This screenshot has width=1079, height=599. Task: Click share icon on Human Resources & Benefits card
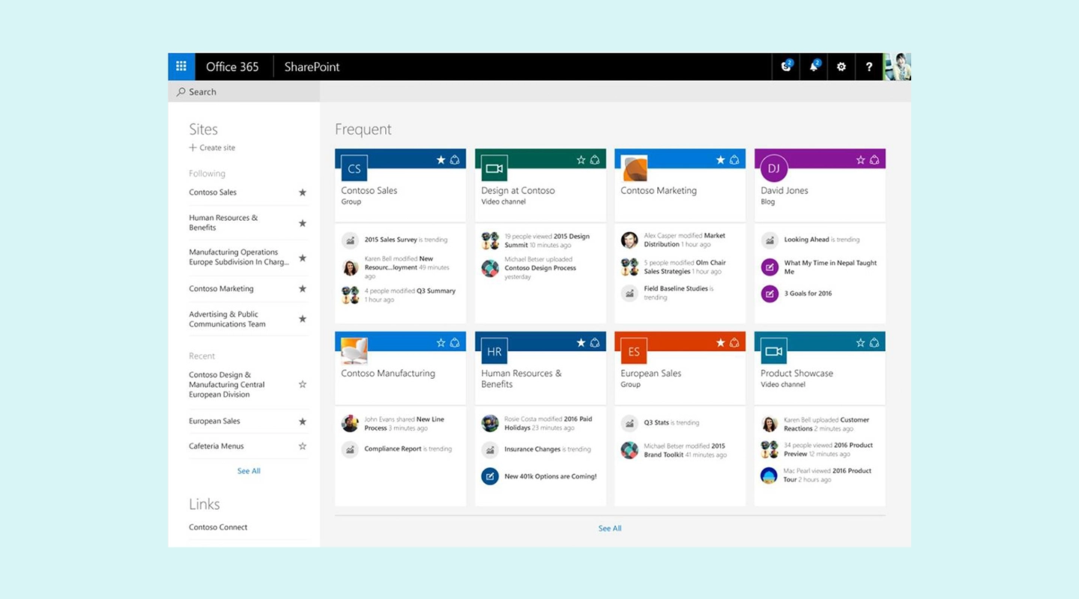(594, 342)
